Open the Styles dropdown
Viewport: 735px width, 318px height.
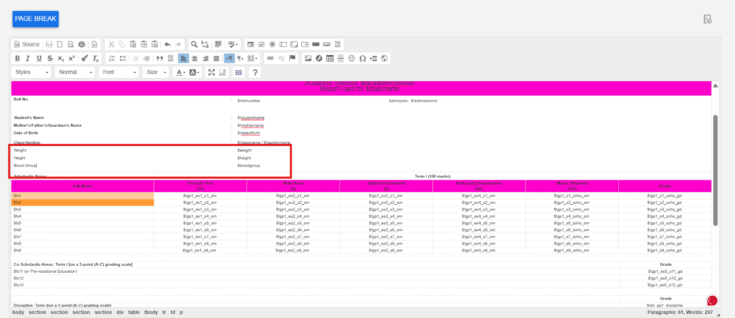pyautogui.click(x=31, y=72)
